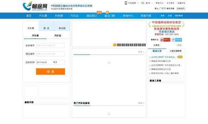The width and height of the screenshot is (208, 124).
Task: Switch to the 公路交通新闻 tab
Action: pos(175,51)
